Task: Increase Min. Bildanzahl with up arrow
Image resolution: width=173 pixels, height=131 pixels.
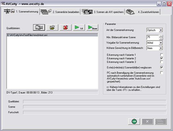Action: [x=161, y=36]
